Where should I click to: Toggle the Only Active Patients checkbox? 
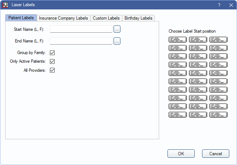(52, 62)
